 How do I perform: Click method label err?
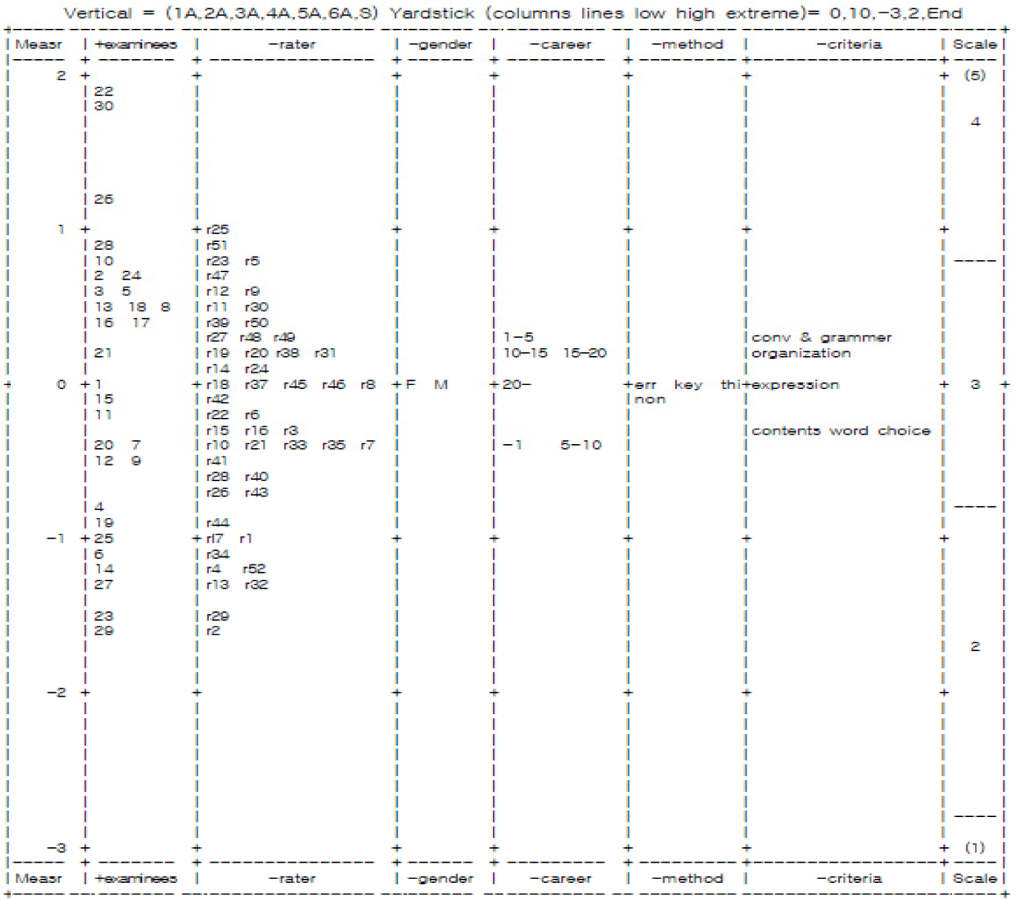point(645,384)
